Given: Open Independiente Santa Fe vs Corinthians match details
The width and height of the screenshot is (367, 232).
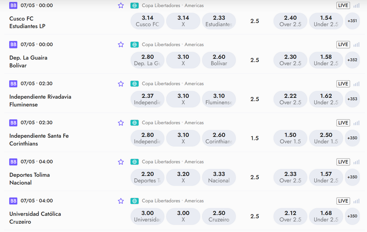Looking at the screenshot, I should point(39,140).
